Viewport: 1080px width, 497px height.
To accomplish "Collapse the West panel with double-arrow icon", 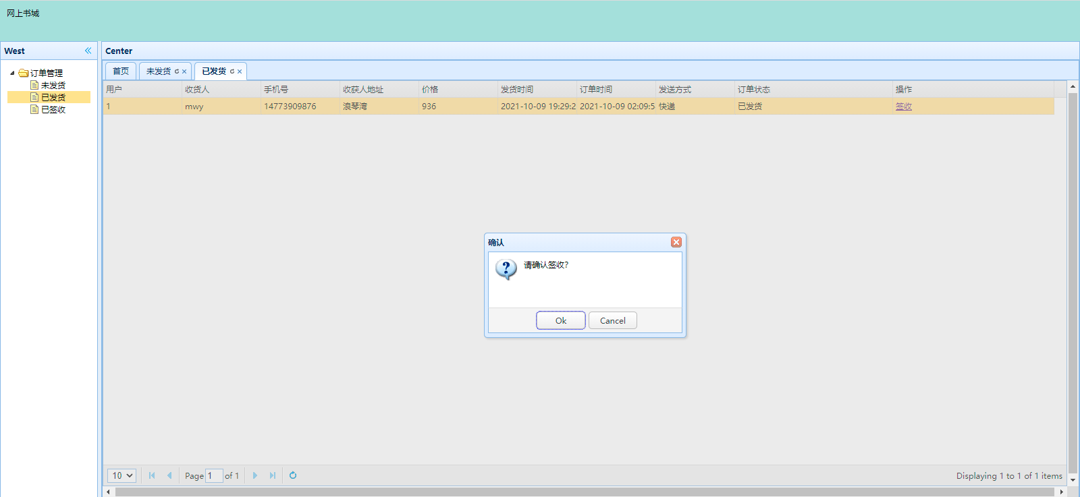I will [x=88, y=51].
